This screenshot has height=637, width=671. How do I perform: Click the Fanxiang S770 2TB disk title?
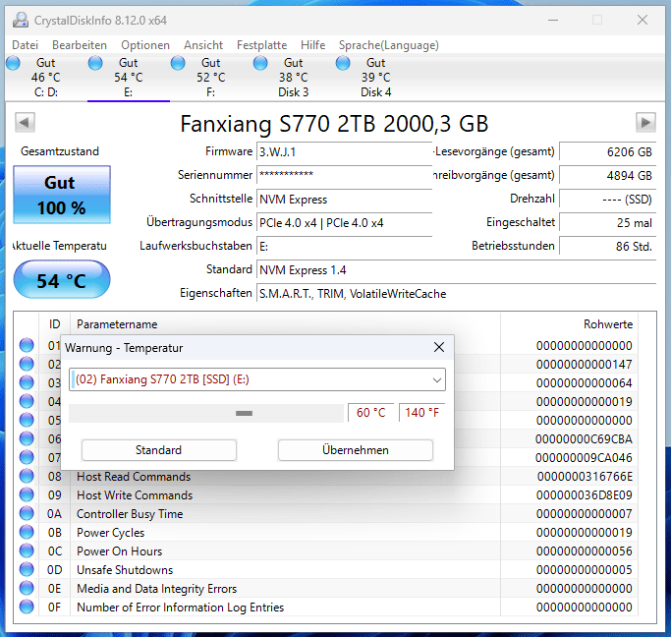[334, 124]
